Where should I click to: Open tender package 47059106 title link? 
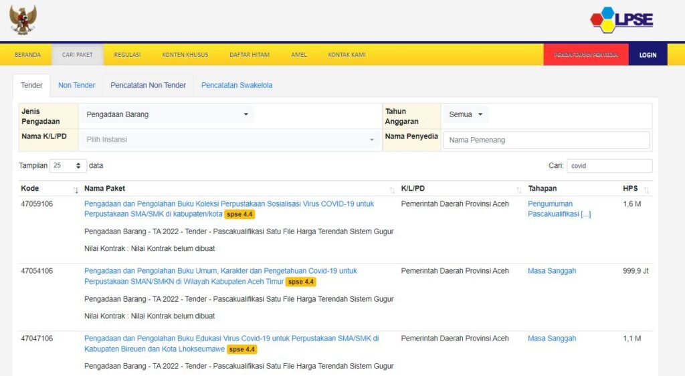[x=229, y=204]
